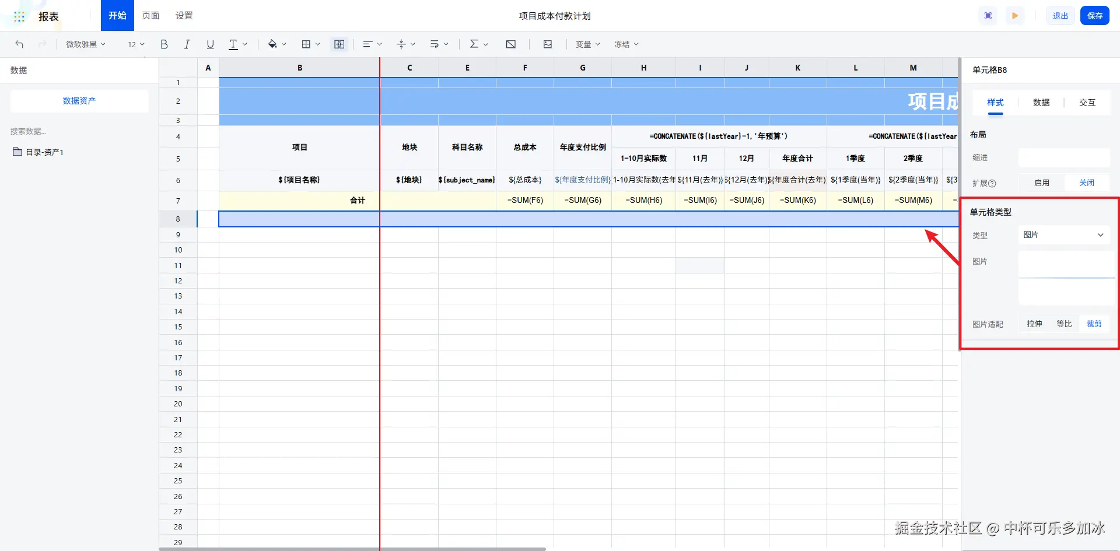Click the fill color bucket icon

(x=272, y=44)
